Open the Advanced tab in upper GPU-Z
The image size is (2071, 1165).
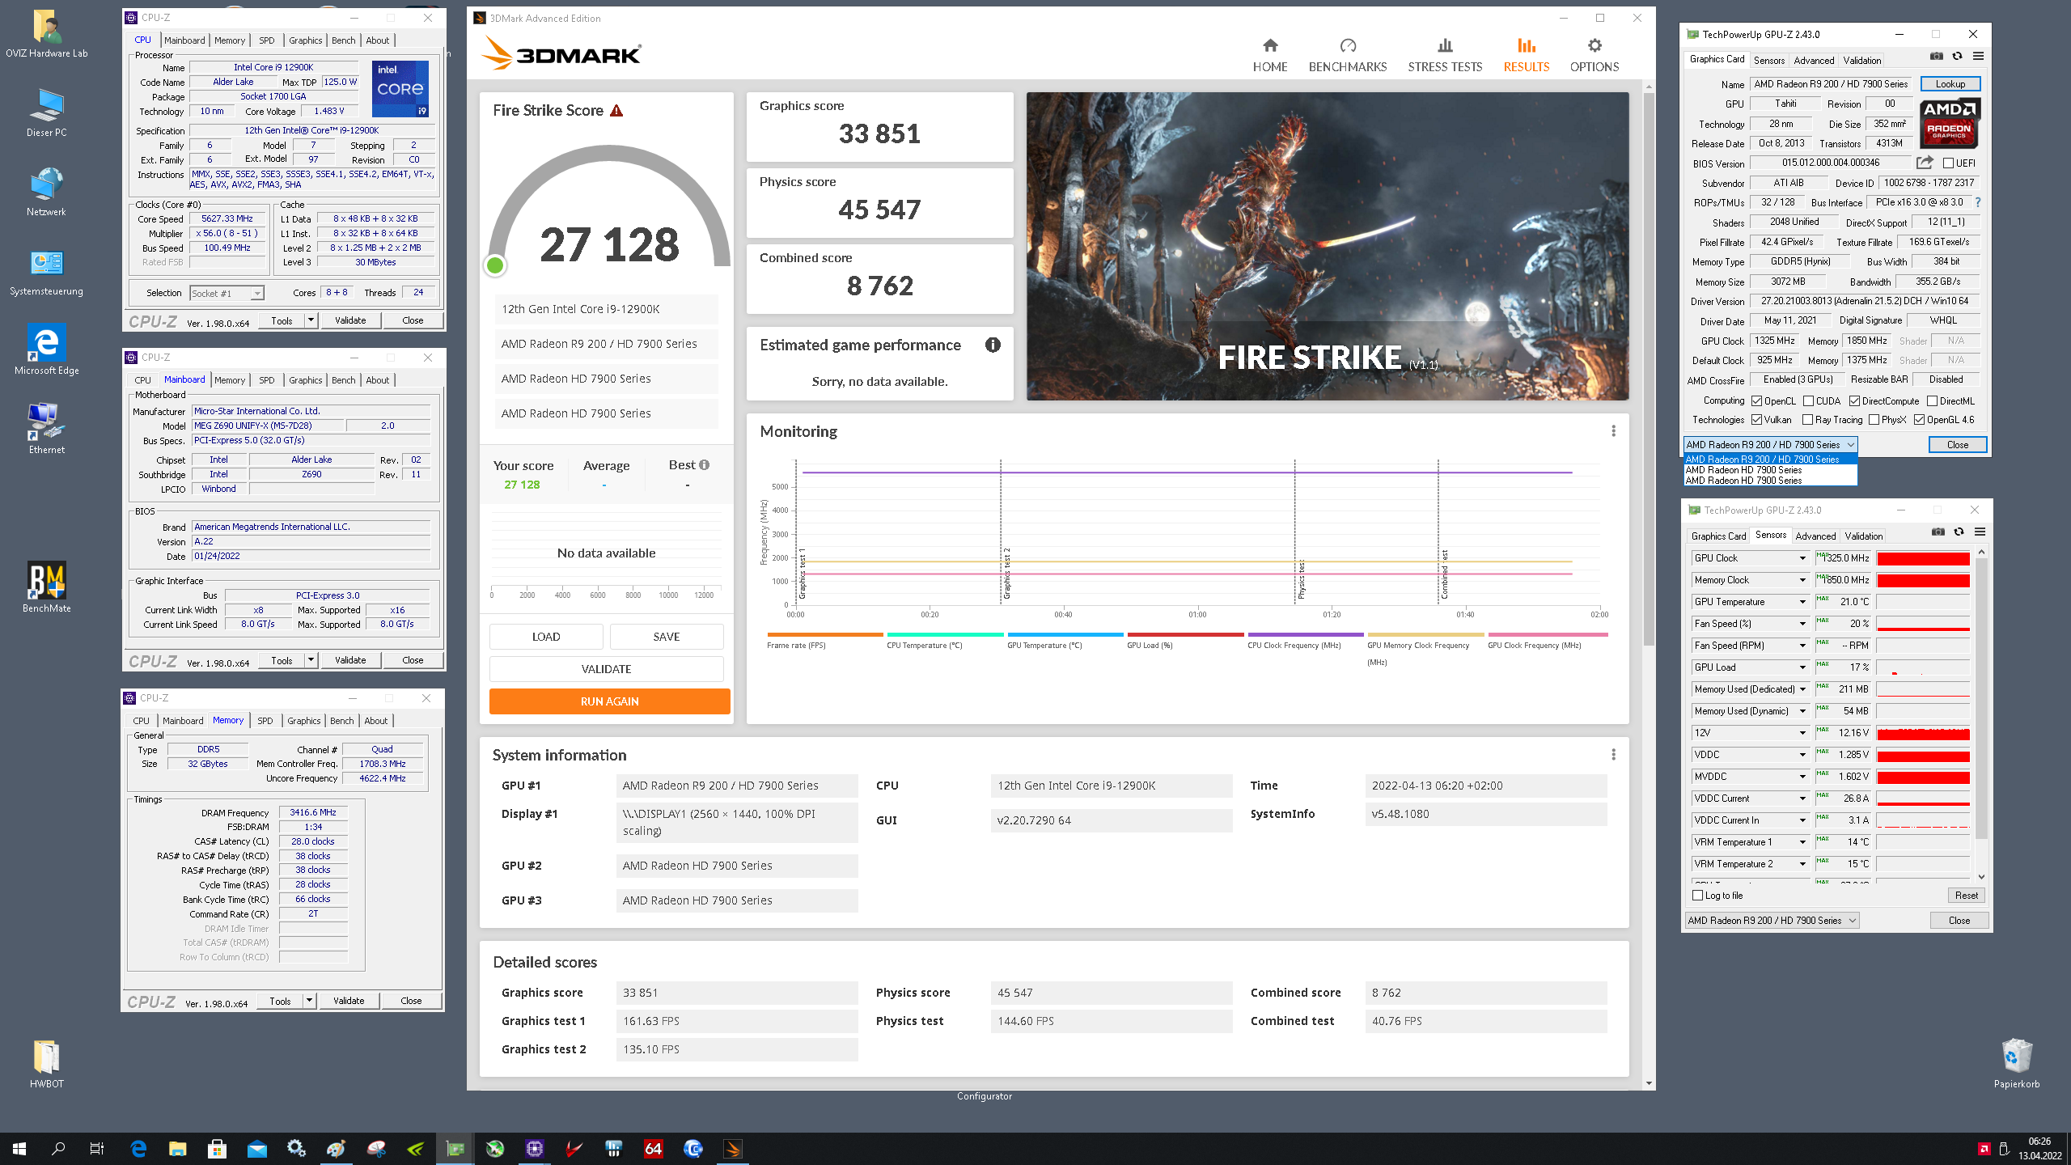click(1814, 61)
